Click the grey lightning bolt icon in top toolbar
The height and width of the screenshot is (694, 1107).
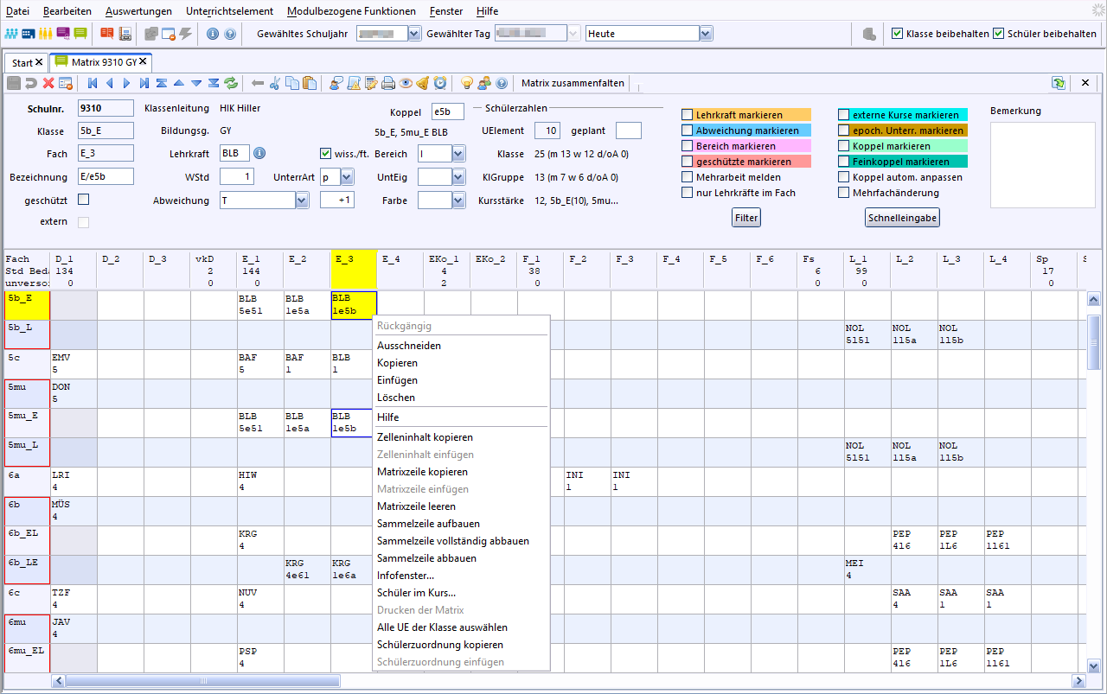(185, 34)
